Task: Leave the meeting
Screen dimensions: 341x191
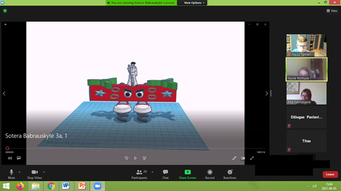Action: [x=330, y=174]
